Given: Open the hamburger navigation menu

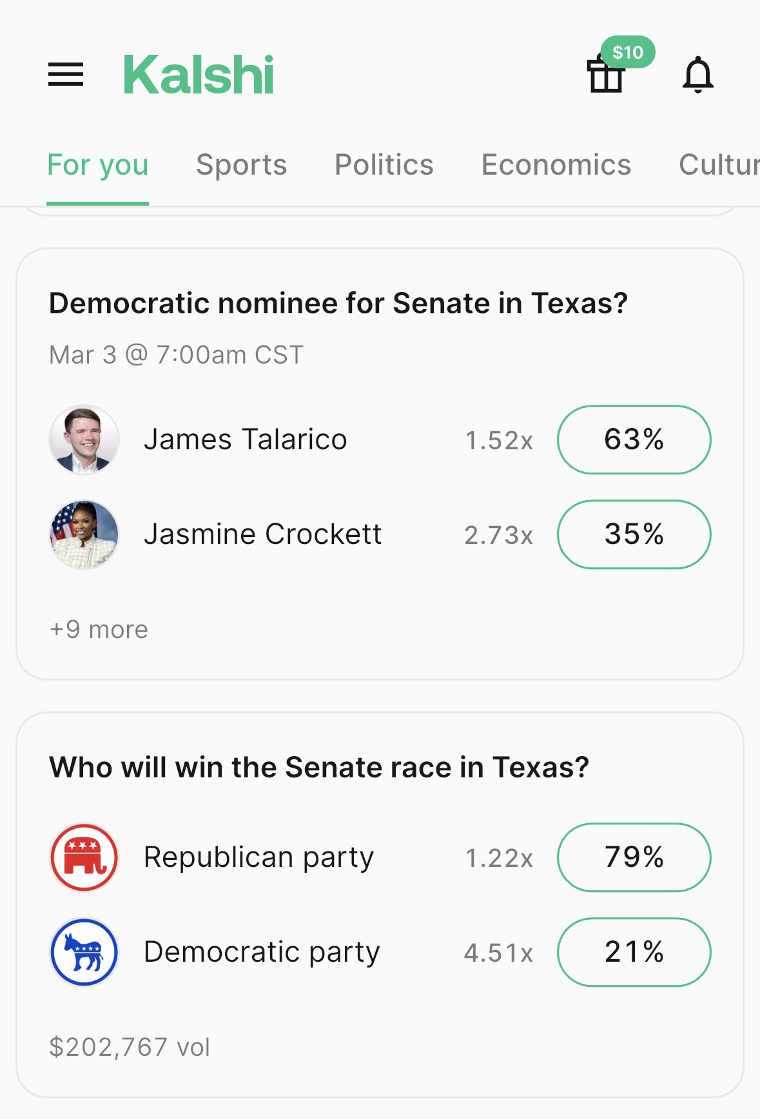Looking at the screenshot, I should 66,74.
